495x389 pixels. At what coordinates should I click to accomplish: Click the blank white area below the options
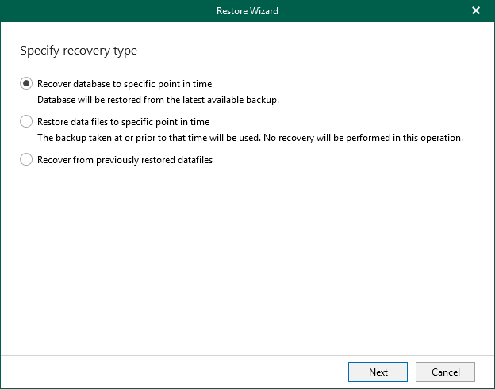click(247, 261)
